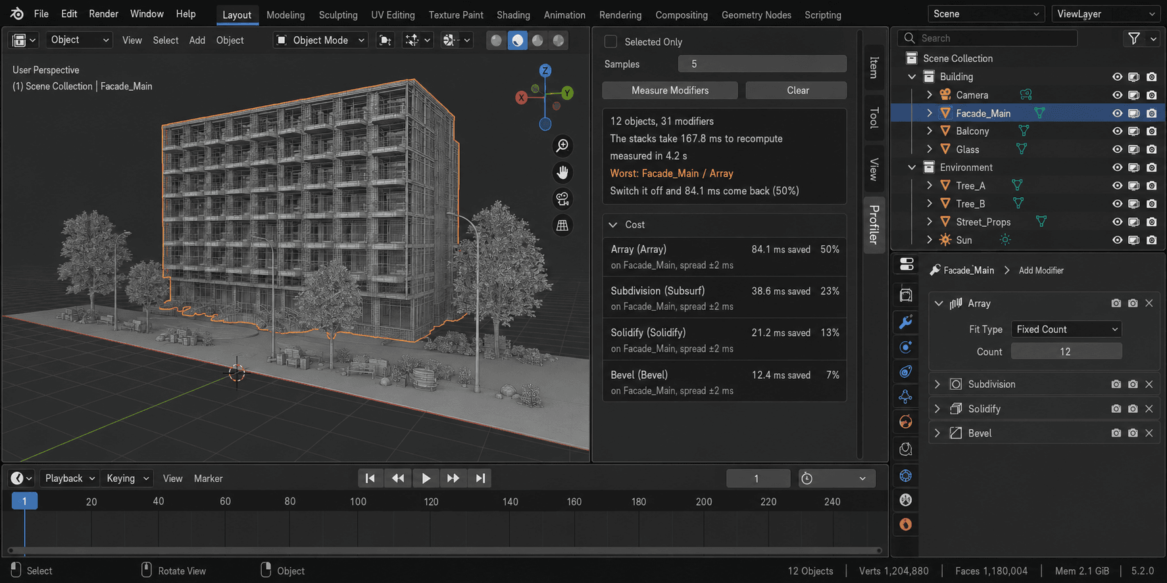Image resolution: width=1167 pixels, height=583 pixels.
Task: Disable Balcony in renders via camera icon
Action: [1151, 131]
